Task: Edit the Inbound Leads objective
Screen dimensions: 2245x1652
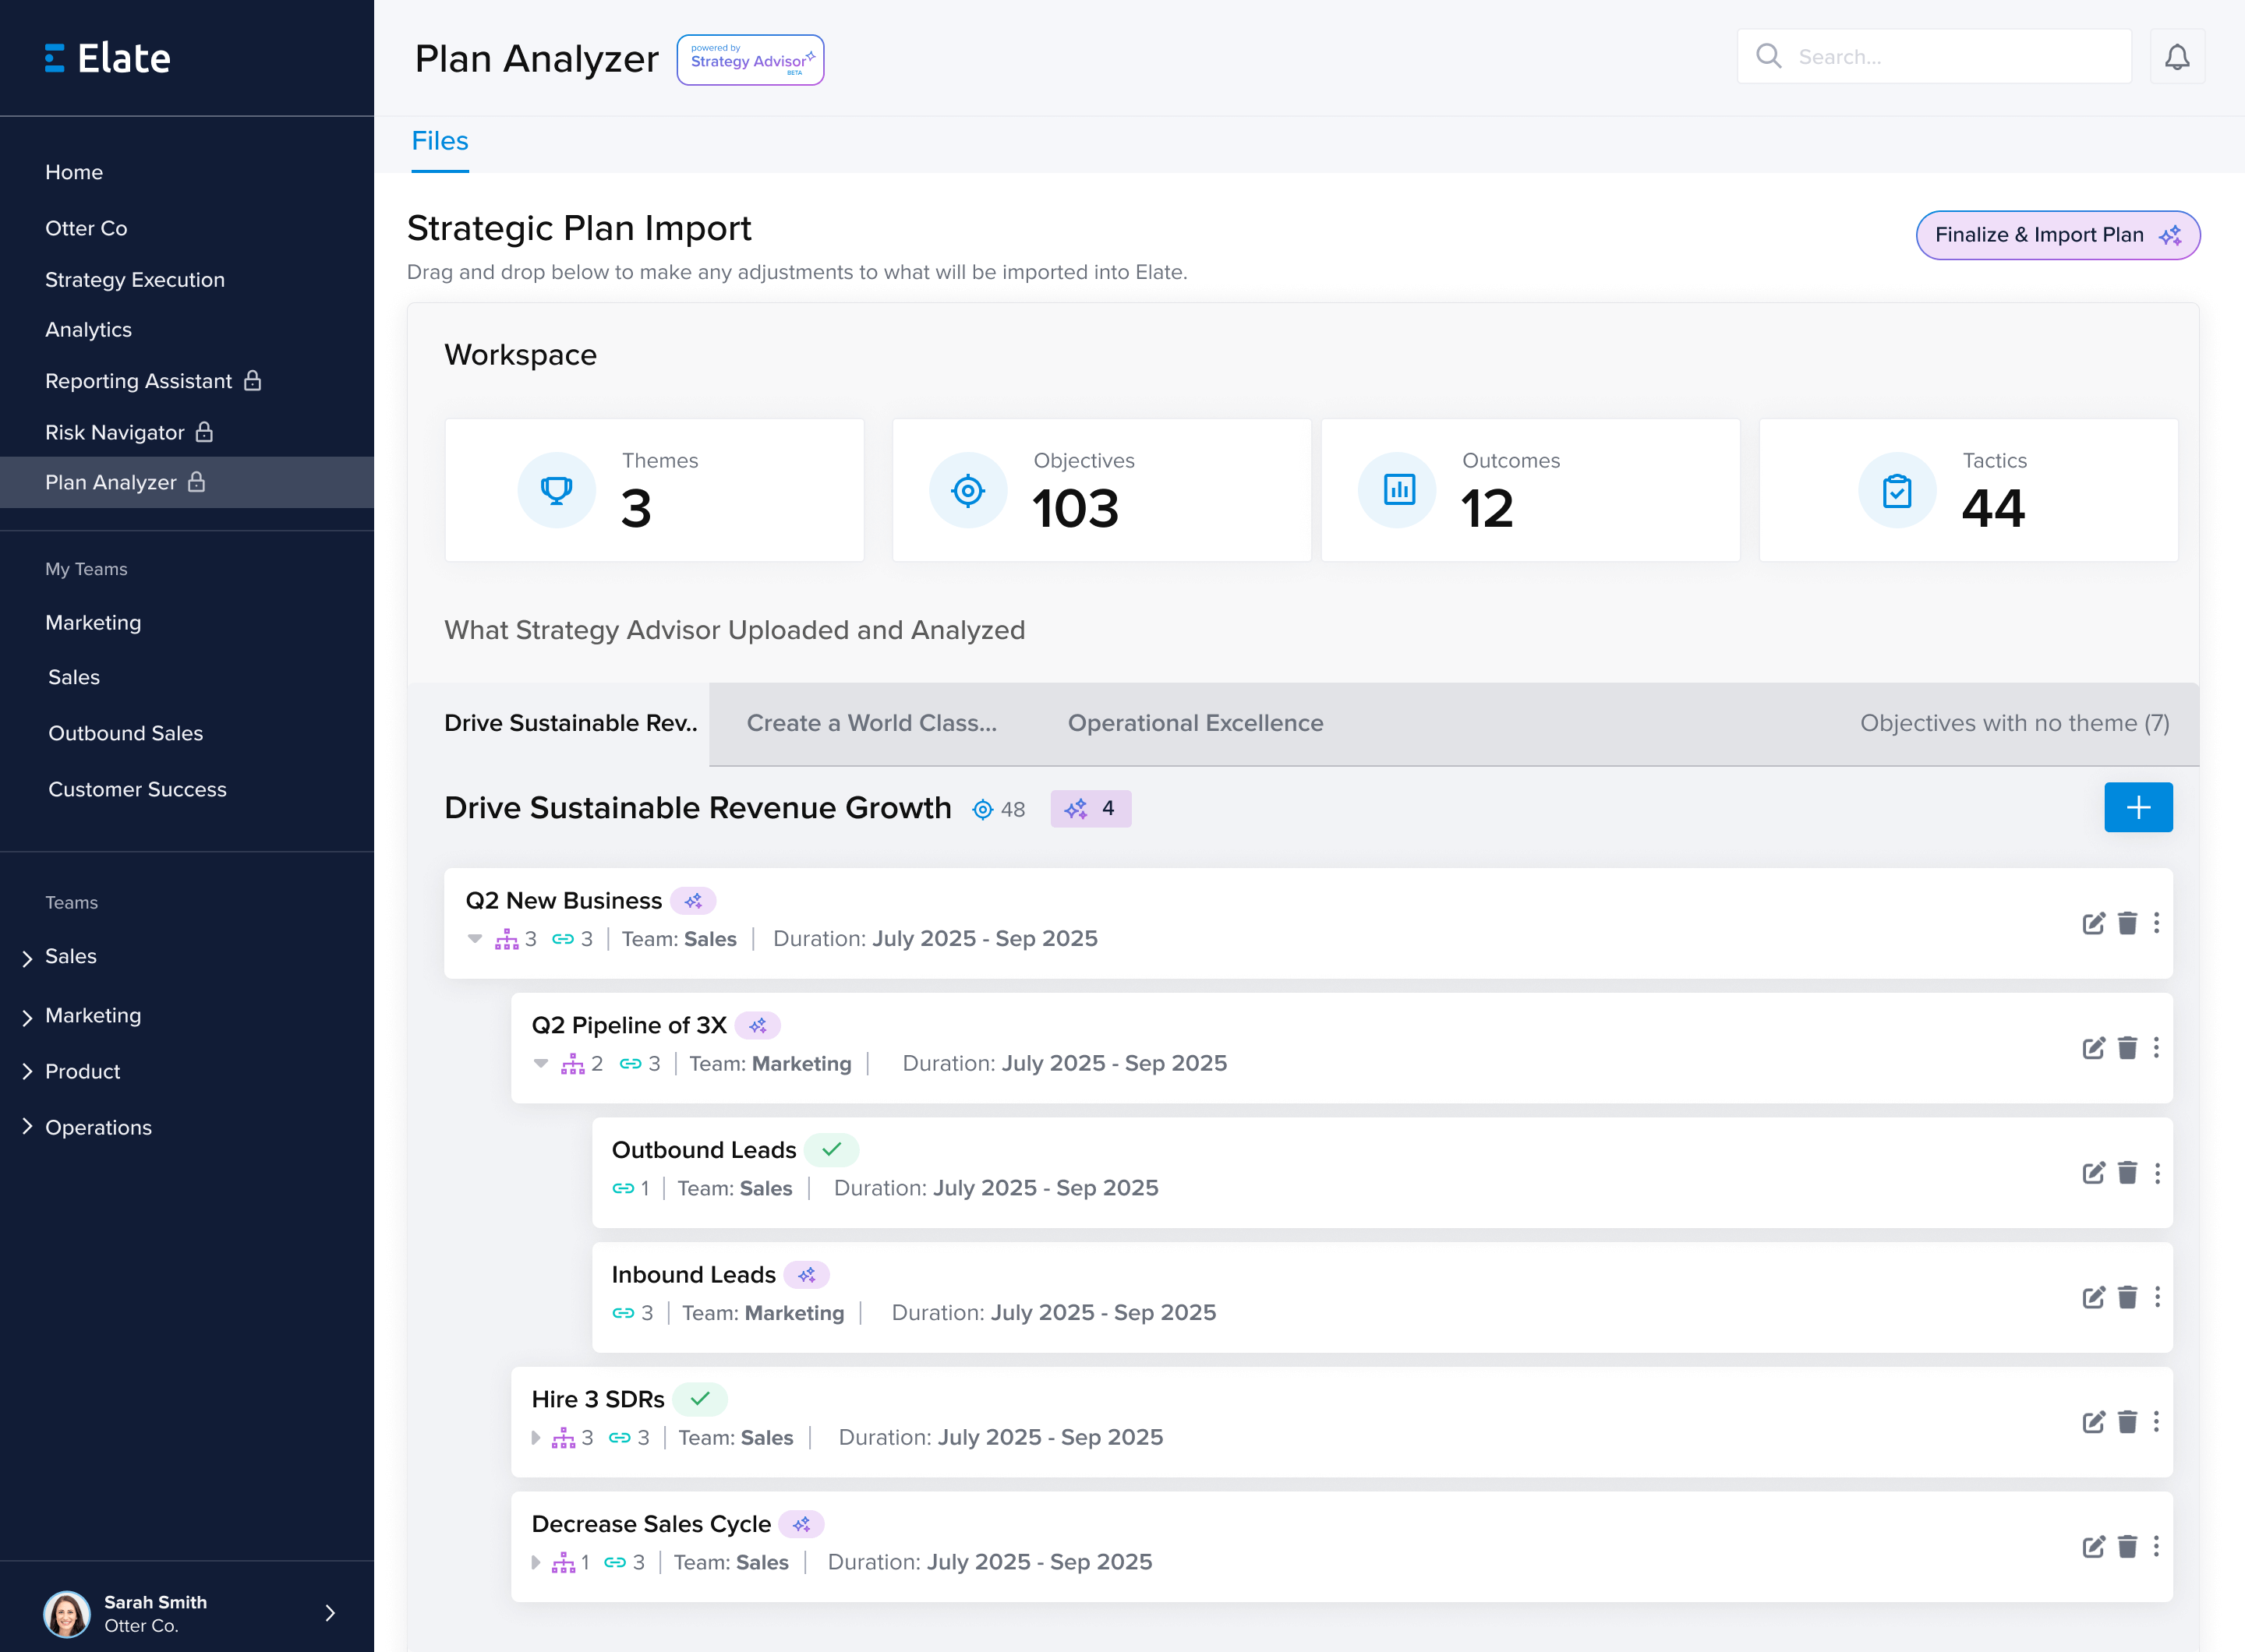Action: point(2093,1298)
